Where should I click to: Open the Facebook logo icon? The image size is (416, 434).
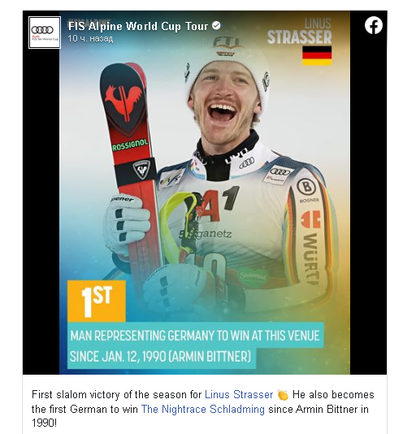point(374,25)
